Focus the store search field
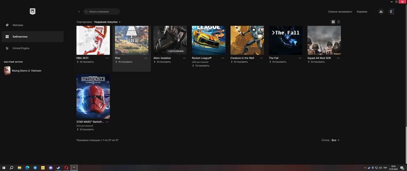407x171 pixels. (101, 12)
